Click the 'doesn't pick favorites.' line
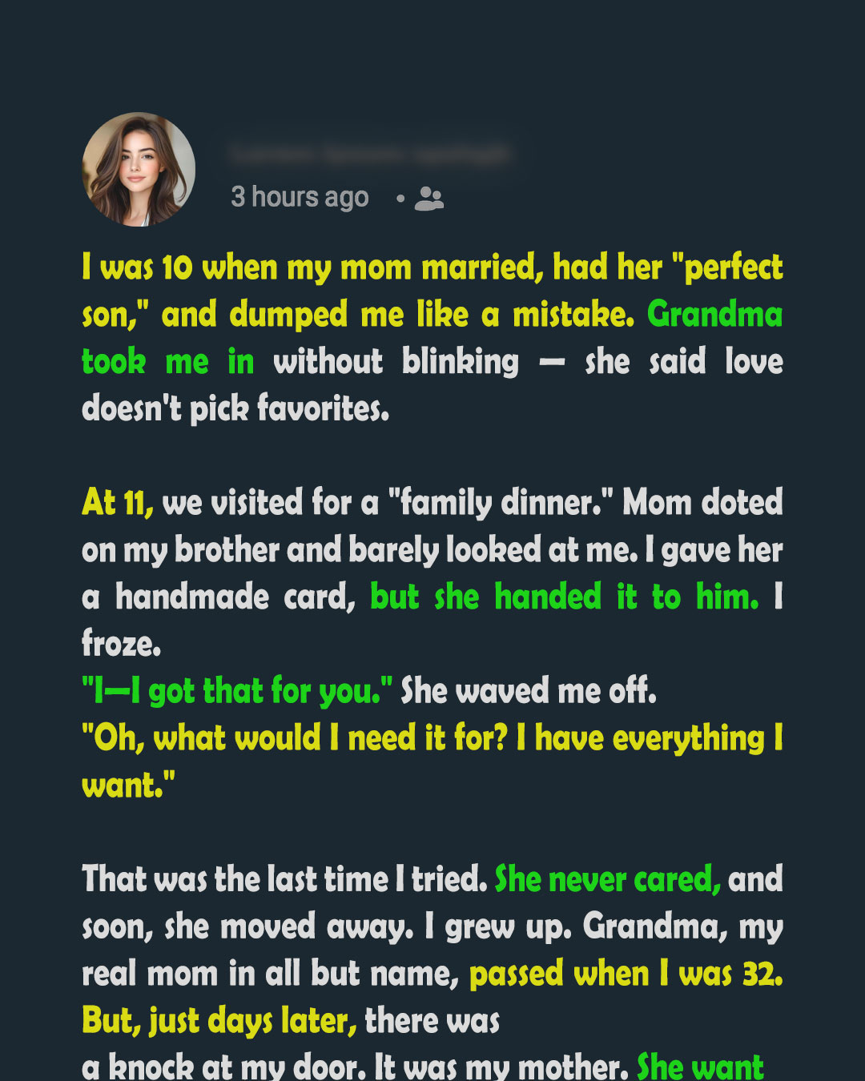Screen dimensions: 865x1081 [235, 409]
